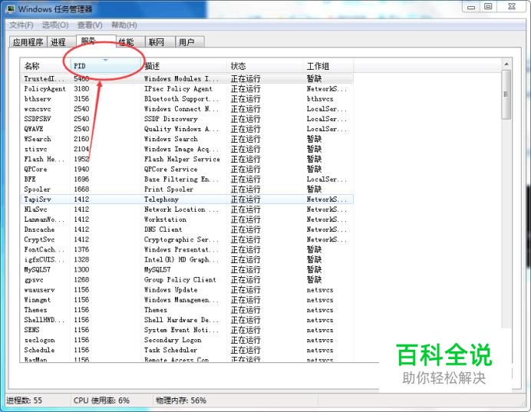Click the Workstation description
The image size is (531, 412).
165,219
